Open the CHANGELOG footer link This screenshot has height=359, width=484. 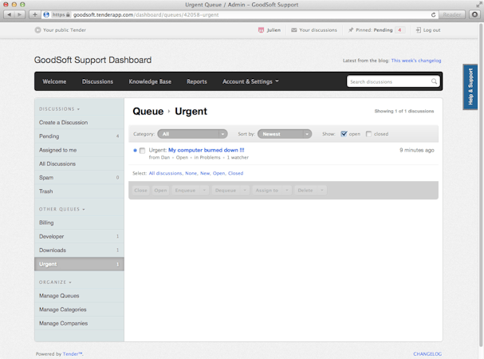tap(427, 354)
